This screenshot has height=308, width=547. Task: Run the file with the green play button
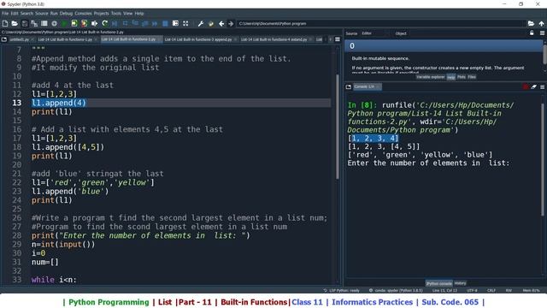coord(64,23)
